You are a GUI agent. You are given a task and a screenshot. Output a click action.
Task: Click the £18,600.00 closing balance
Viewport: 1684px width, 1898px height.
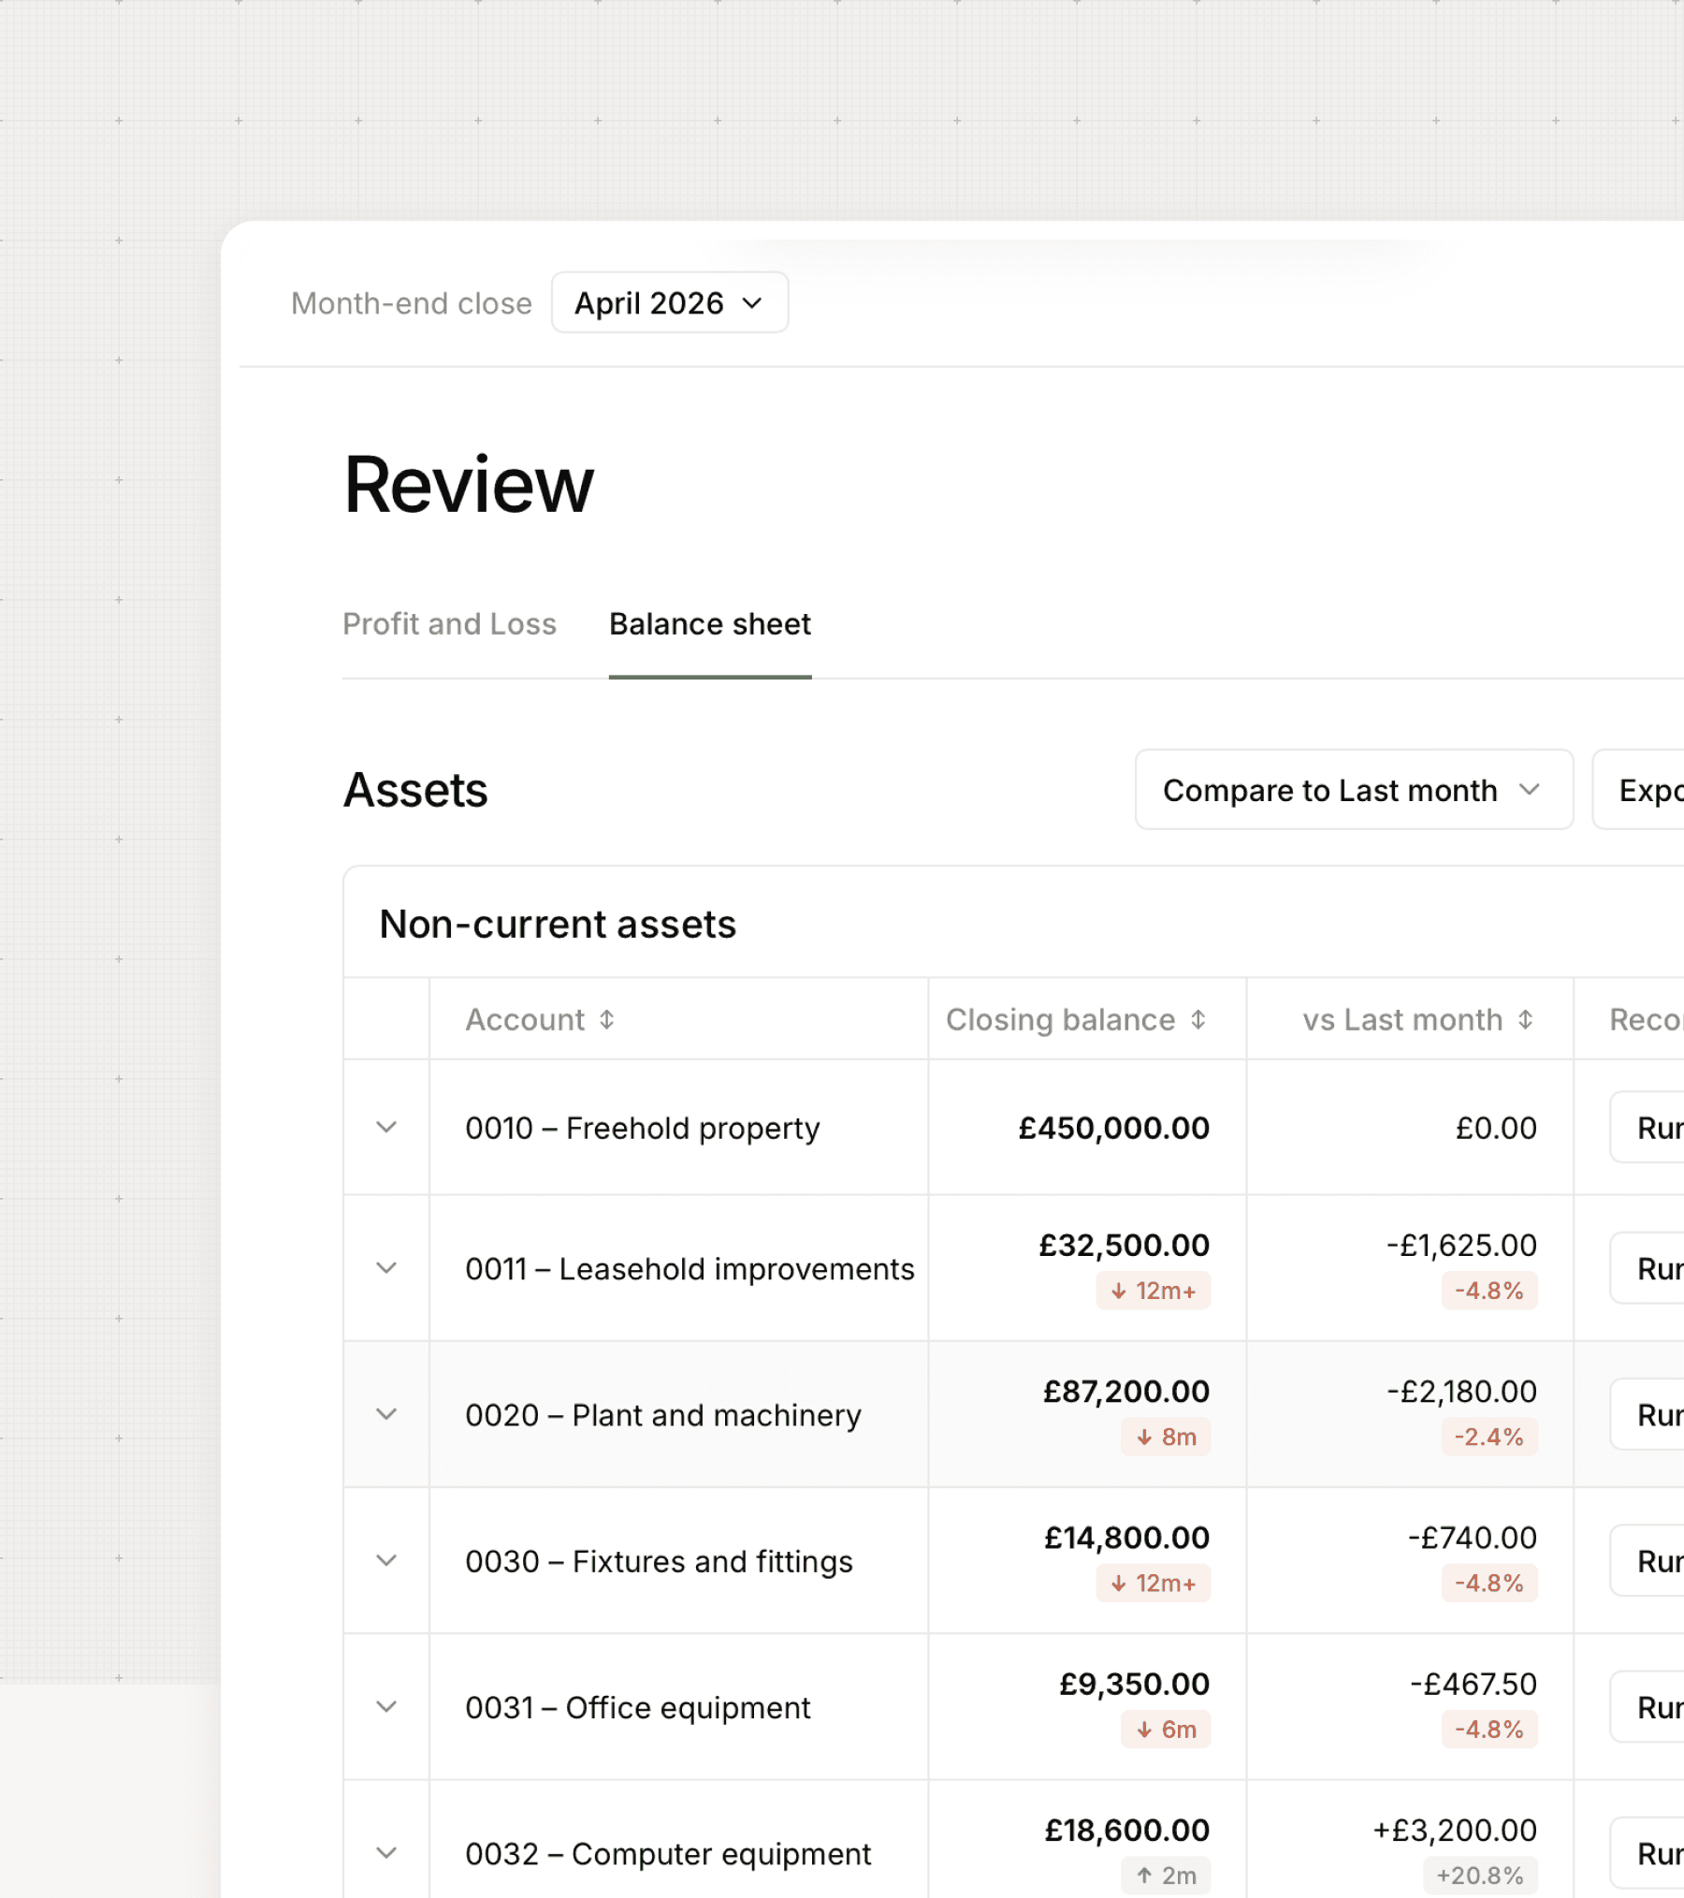pyautogui.click(x=1126, y=1829)
